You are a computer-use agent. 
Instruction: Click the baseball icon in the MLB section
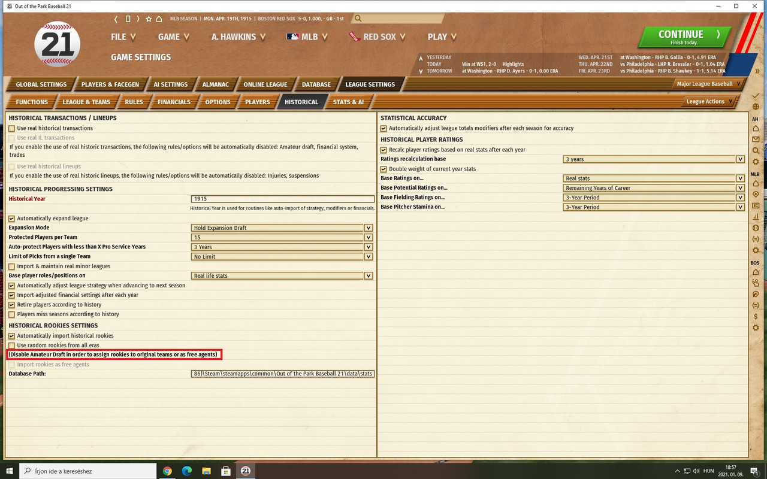pos(756,228)
